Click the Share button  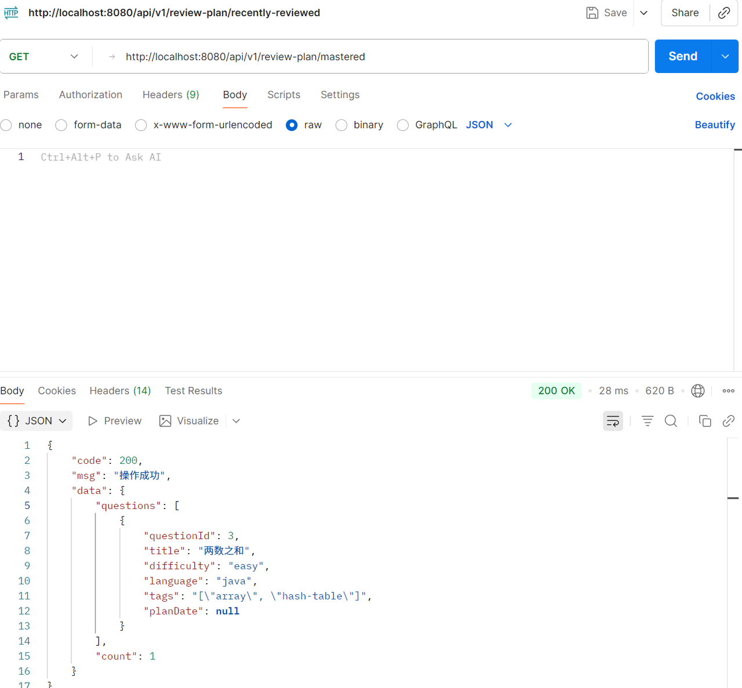(685, 13)
